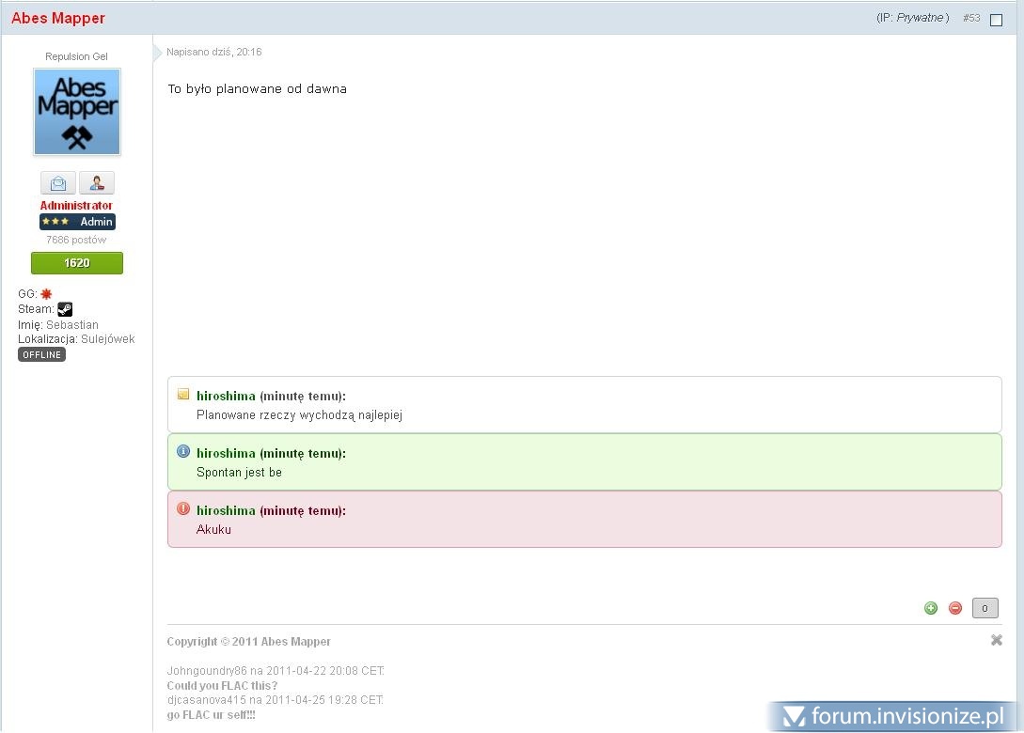Click the forum.invisionize.pl logo
Image resolution: width=1024 pixels, height=733 pixels.
(893, 717)
